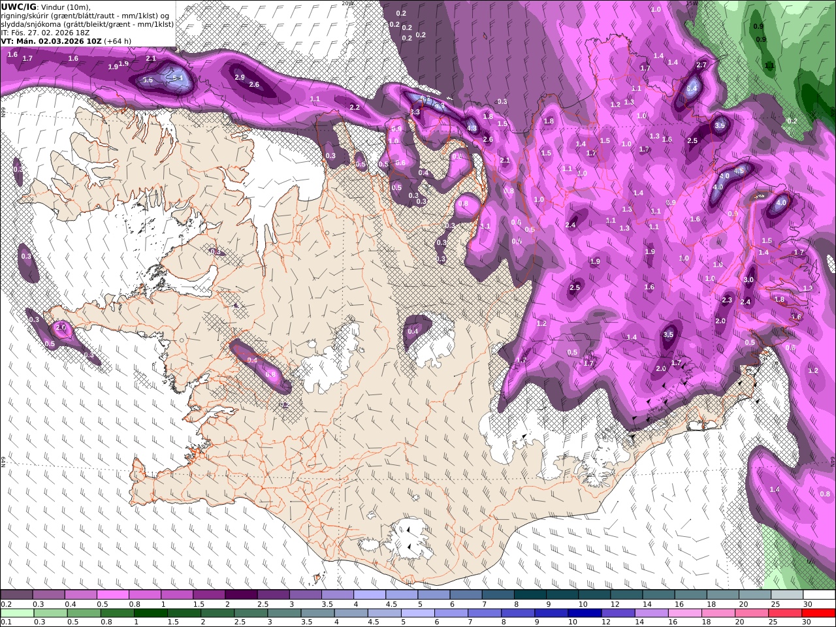Click the 'slydda/snjókoma' legend description line

88,24
